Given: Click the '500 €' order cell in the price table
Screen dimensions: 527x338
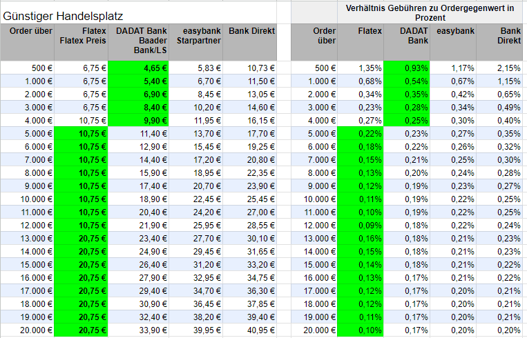Looking at the screenshot, I should [x=27, y=68].
